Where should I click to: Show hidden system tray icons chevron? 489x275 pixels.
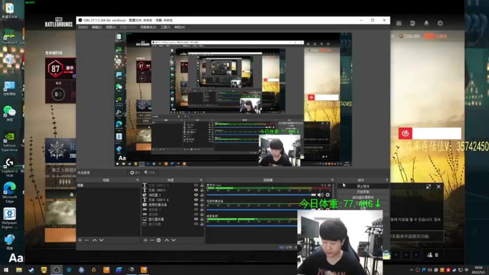click(411, 270)
